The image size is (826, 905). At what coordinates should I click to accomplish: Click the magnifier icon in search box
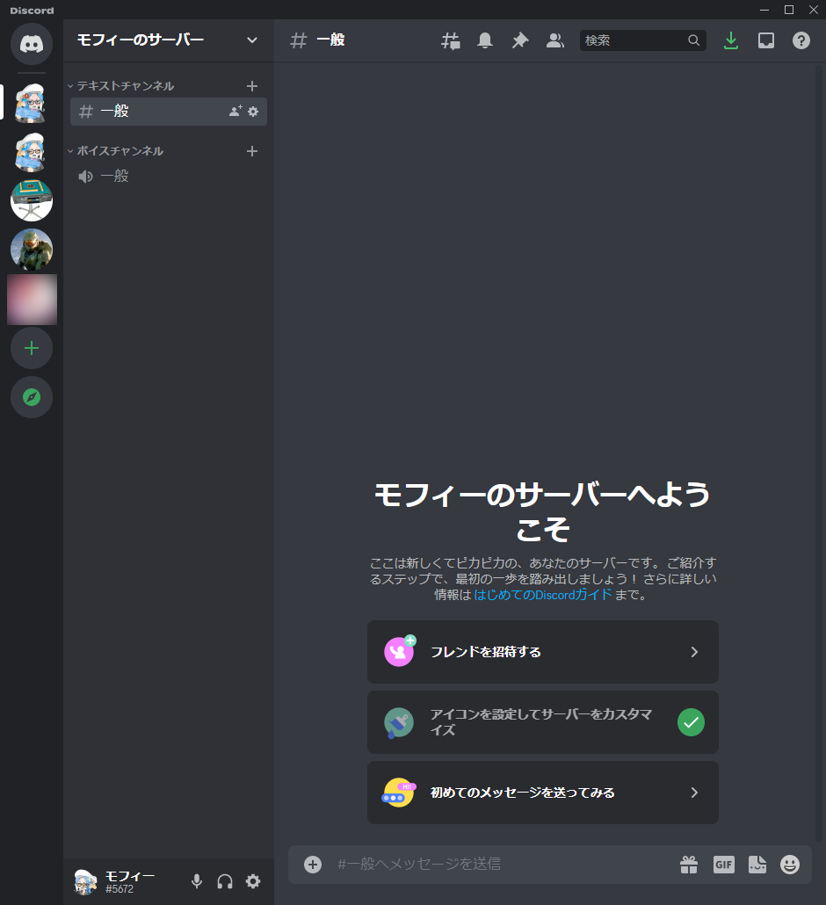(x=694, y=40)
